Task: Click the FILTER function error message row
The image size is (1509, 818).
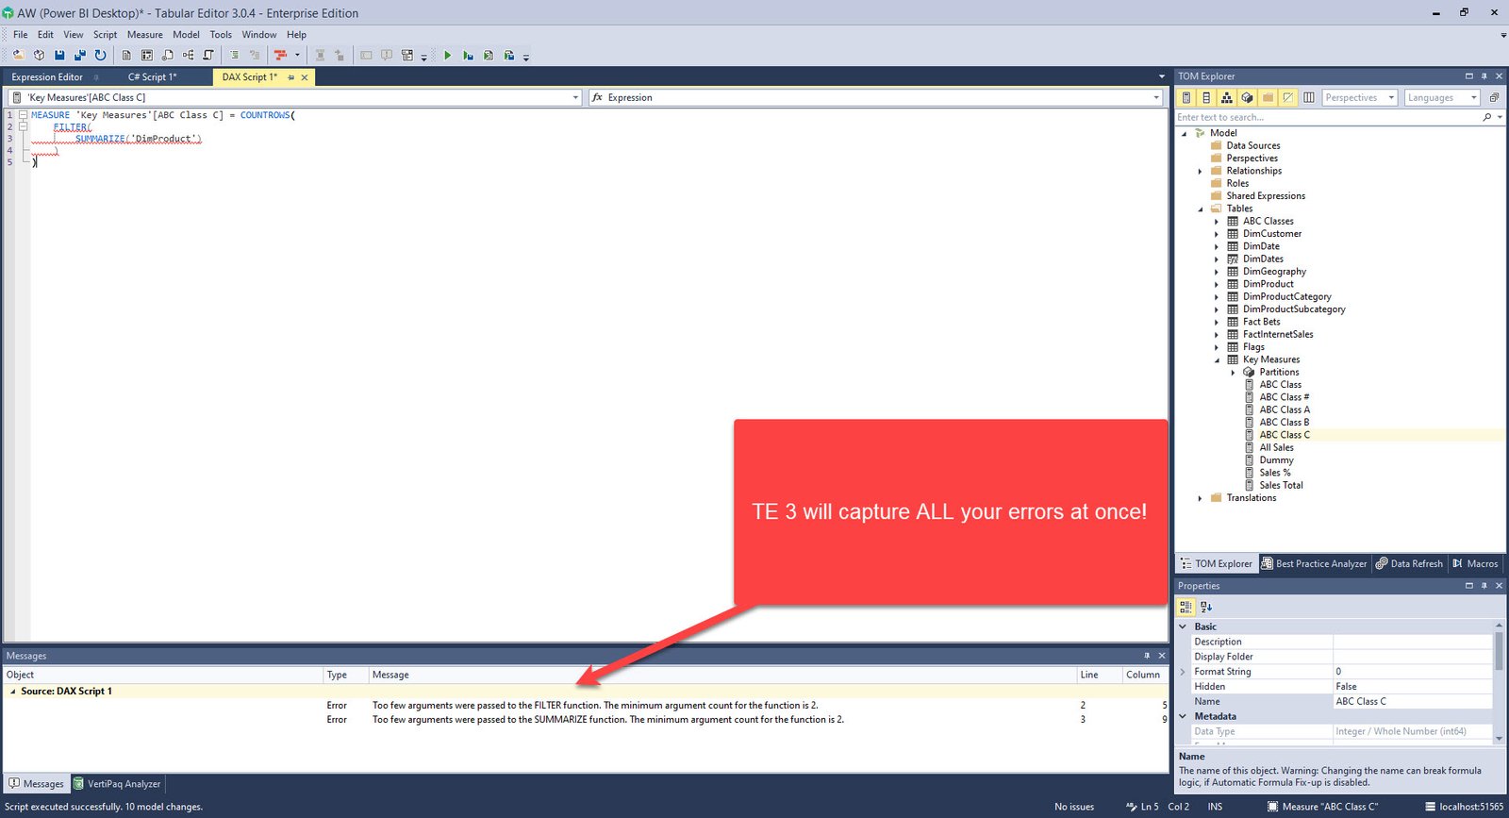Action: (585, 705)
